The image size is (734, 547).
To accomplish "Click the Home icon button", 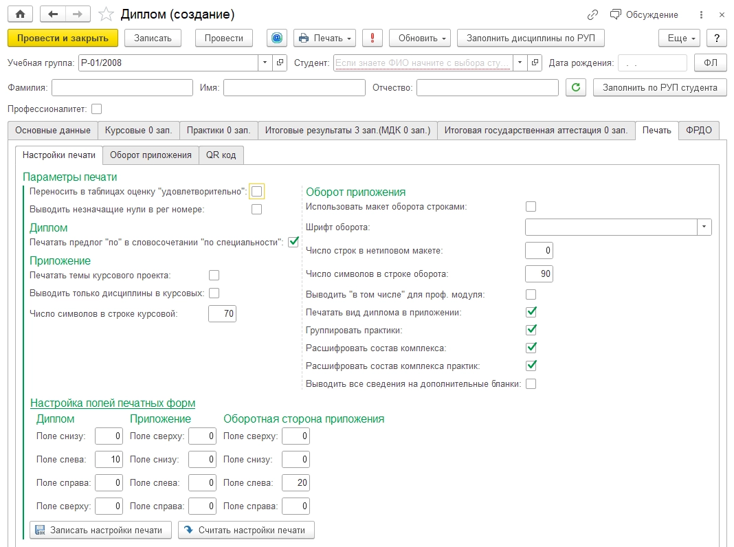I will pyautogui.click(x=20, y=14).
